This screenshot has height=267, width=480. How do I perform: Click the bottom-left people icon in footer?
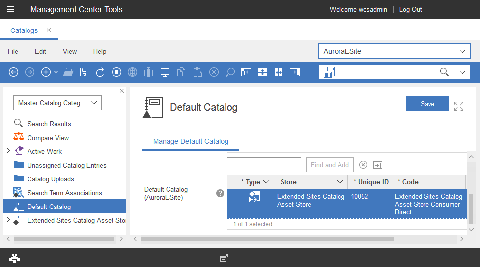[x=14, y=259]
